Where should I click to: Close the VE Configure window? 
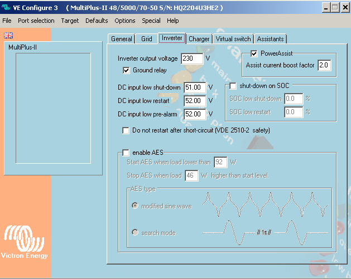click(345, 8)
